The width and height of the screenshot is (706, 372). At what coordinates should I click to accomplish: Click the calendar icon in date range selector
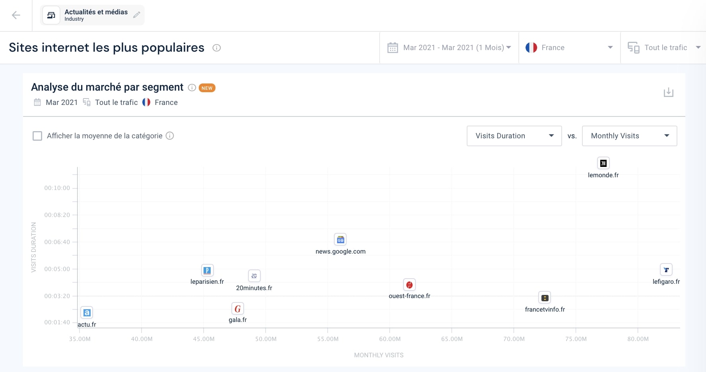point(393,48)
